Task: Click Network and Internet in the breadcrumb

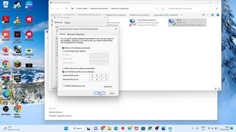Action: tap(99, 8)
